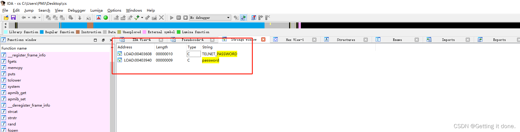The image size is (520, 132).
Task: Switch to the Hex View-1 tab
Action: coord(295,40)
